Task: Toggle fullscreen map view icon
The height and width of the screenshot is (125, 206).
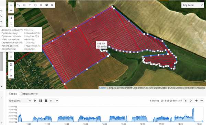Action: click(x=11, y=65)
